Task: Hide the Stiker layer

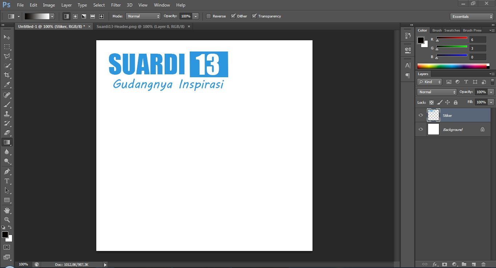Action: point(420,115)
